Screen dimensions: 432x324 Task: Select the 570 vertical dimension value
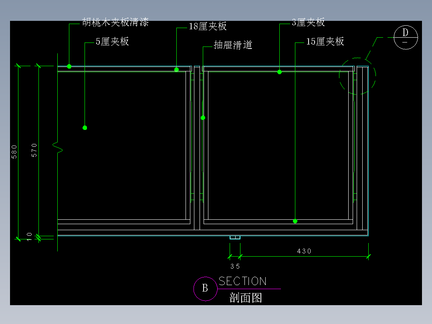(x=34, y=150)
